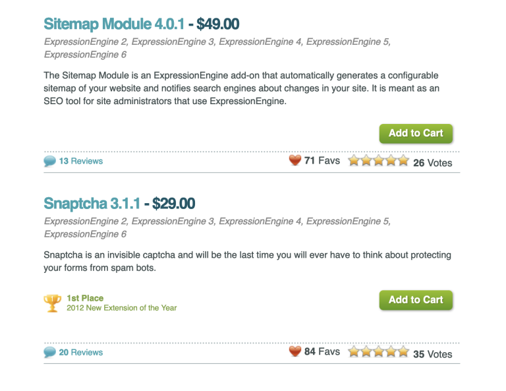Screen dimensions: 506x391
Task: Select the third star of Snaptcha rating
Action: tap(379, 351)
